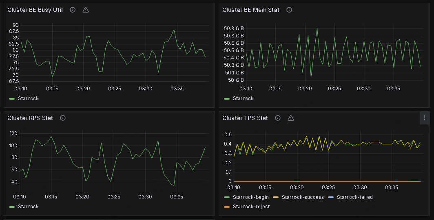Open three-dot menu on Cluster TPS Stat panel
434x220 pixels.
(x=425, y=118)
